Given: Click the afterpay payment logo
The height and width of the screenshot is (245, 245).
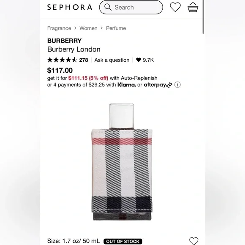Looking at the screenshot, I should point(158,85).
